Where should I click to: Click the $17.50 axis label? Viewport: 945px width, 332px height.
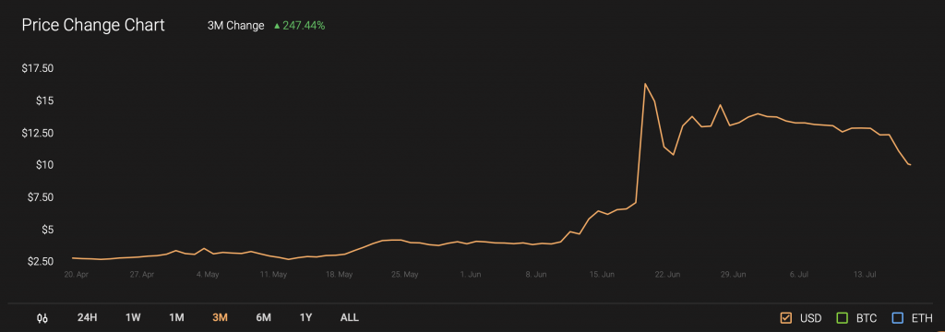(37, 68)
